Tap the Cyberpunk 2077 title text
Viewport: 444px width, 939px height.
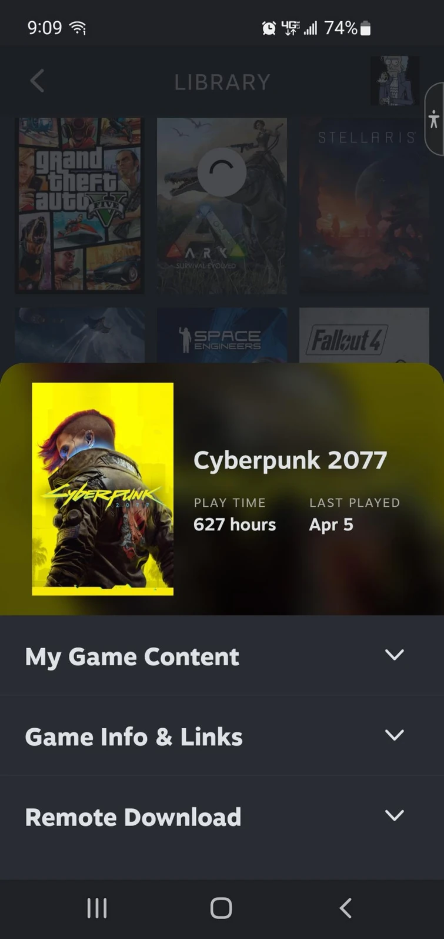tap(291, 460)
